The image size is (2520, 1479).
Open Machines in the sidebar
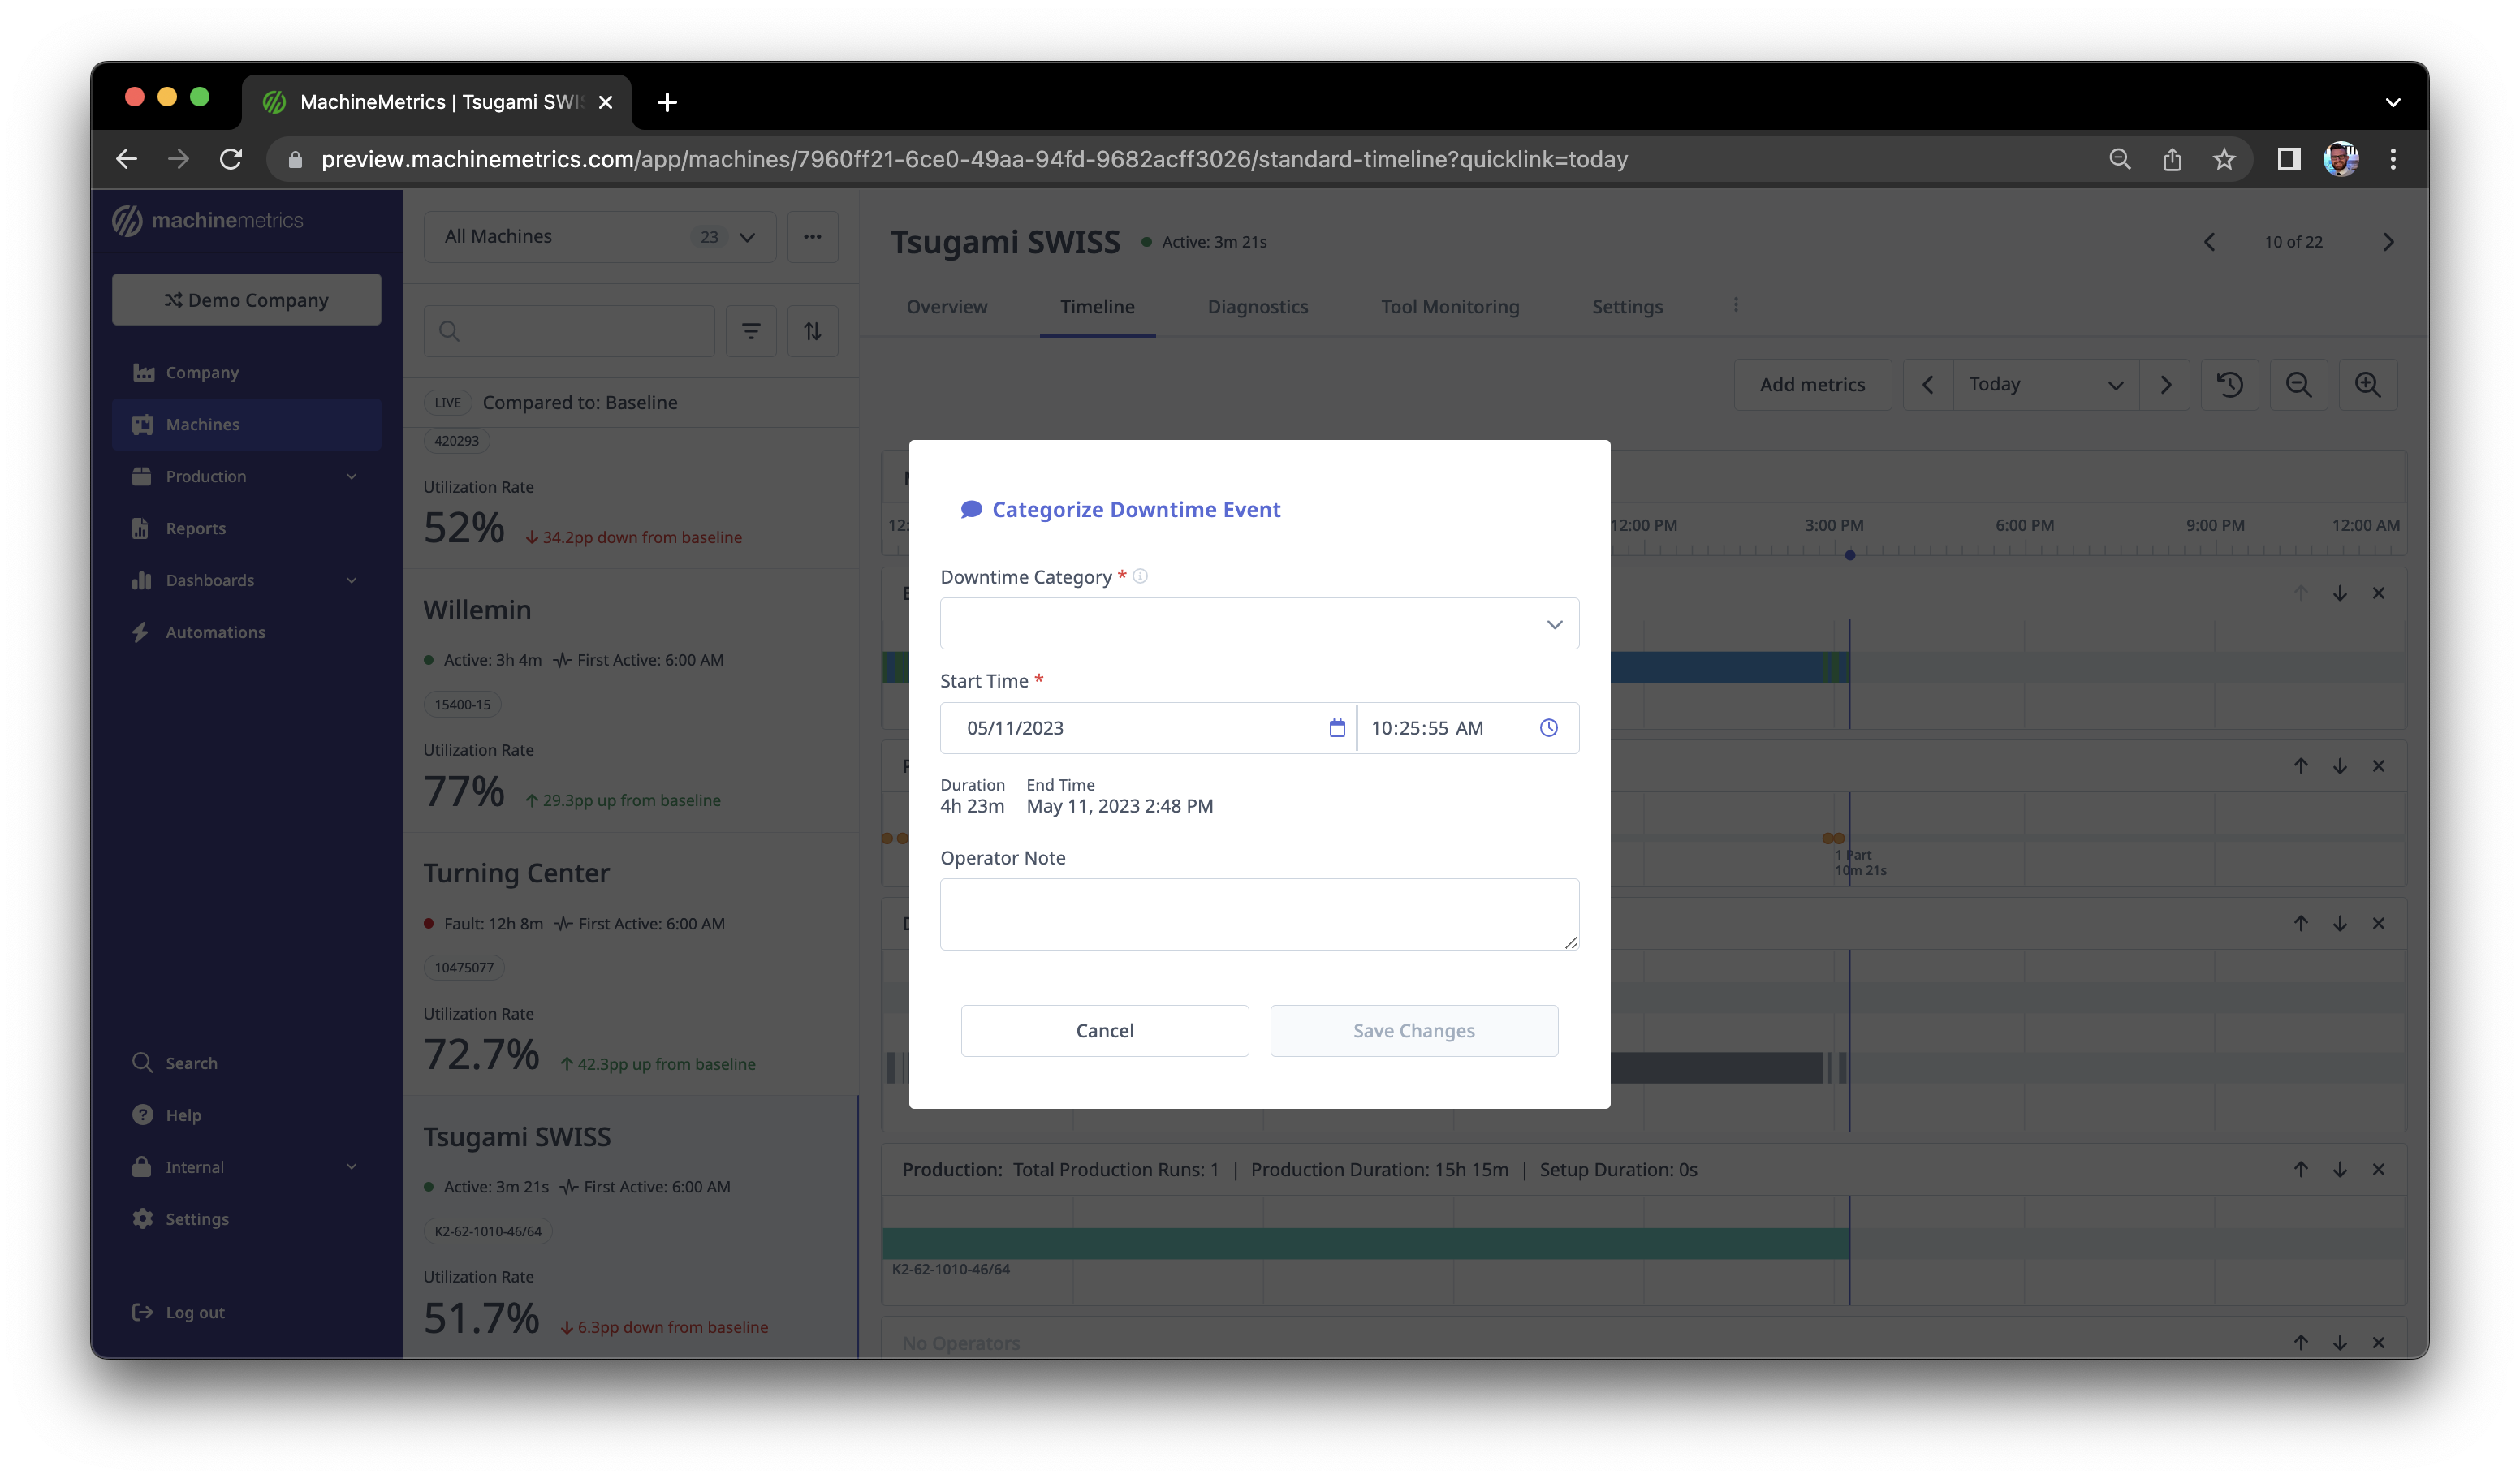pos(246,424)
